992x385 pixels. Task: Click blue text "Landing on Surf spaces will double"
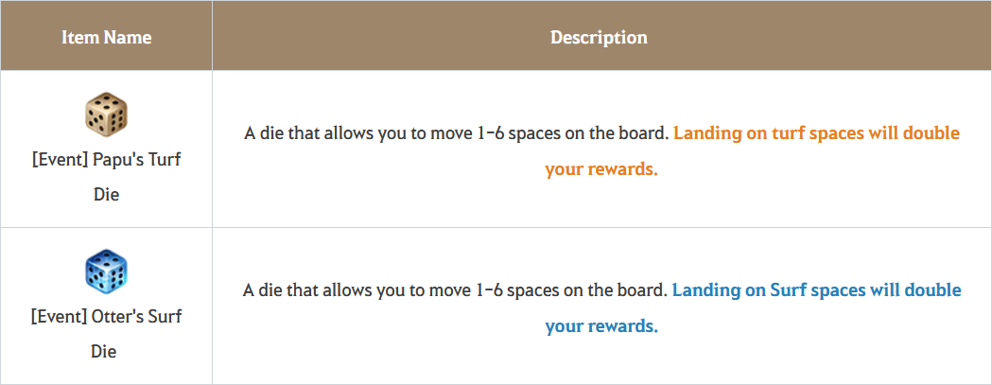pos(817,290)
